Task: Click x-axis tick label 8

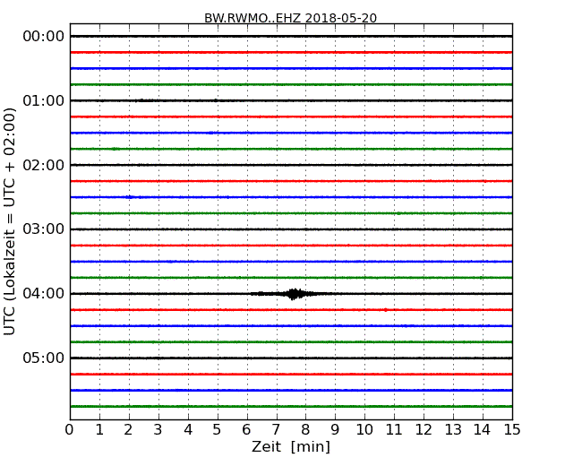Action: (x=305, y=430)
